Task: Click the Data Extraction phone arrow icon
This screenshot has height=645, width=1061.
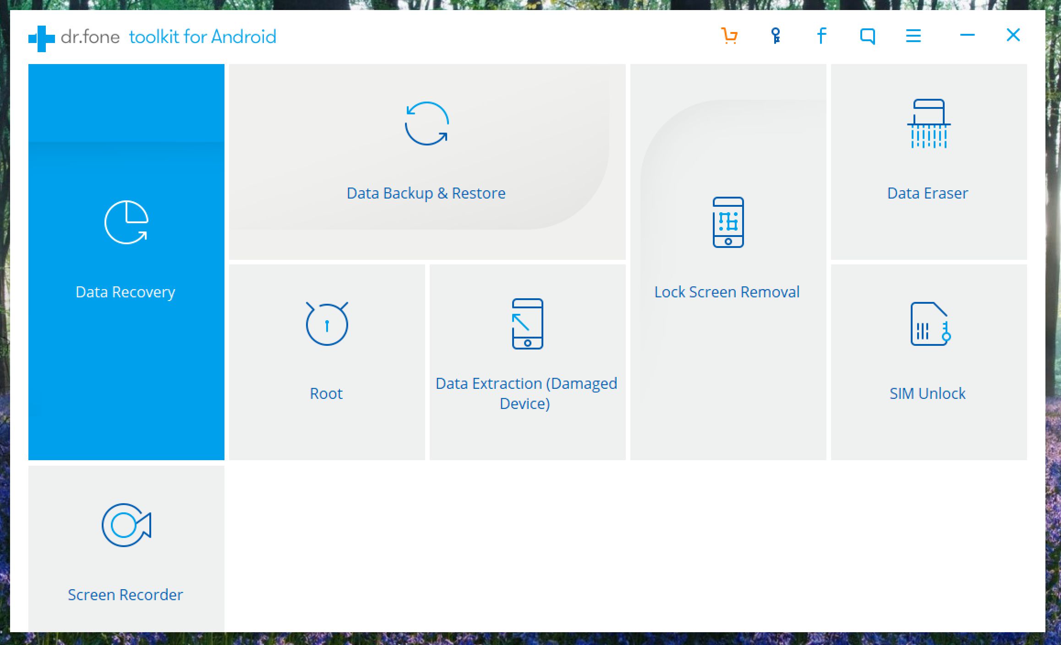Action: coord(528,324)
